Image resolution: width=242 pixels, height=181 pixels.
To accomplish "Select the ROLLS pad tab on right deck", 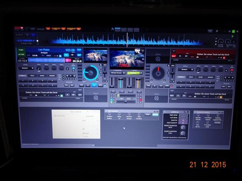I will [x=191, y=77].
